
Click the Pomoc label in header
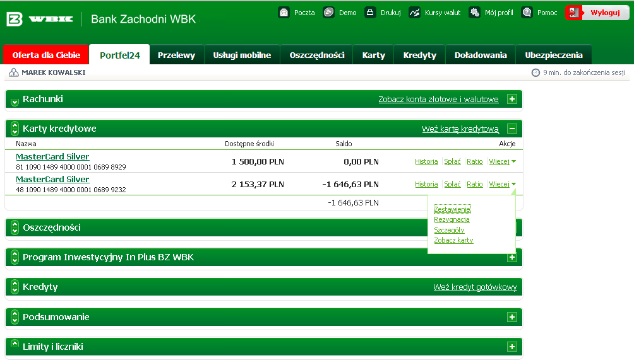pyautogui.click(x=547, y=13)
